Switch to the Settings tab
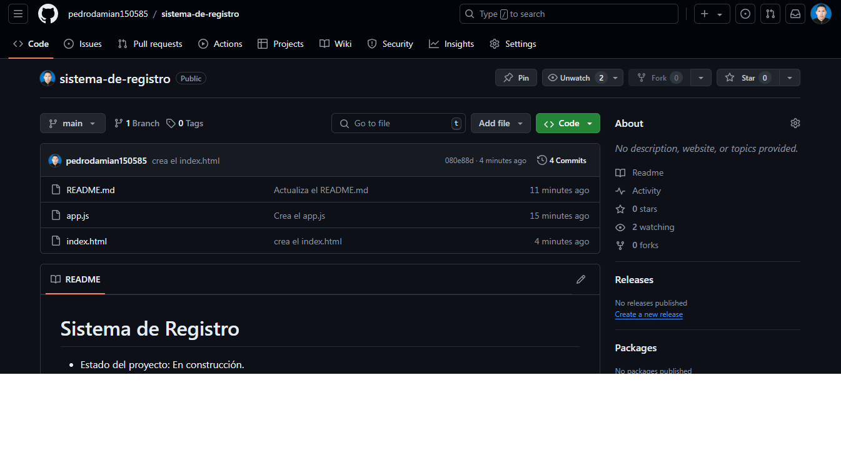Viewport: 841px width, 450px height. click(x=513, y=44)
